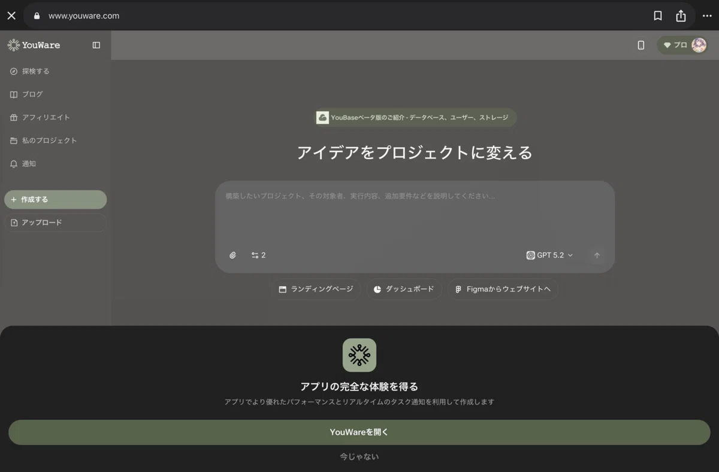Click the アプリの完全な体験を得る title
The height and width of the screenshot is (472, 719).
tap(359, 386)
